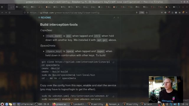The height and width of the screenshot is (106, 189).
Task: Go back using the browser back arrow
Action: click(2, 13)
